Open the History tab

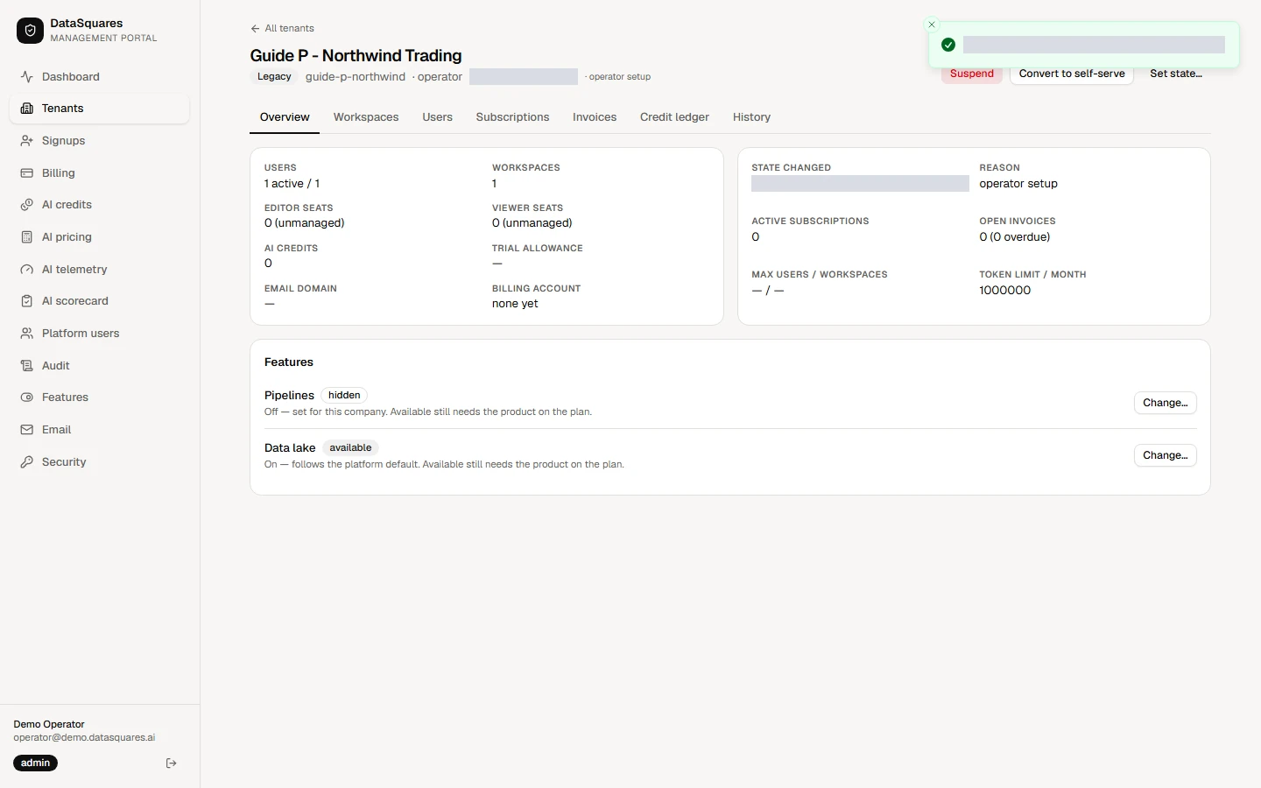point(751,117)
